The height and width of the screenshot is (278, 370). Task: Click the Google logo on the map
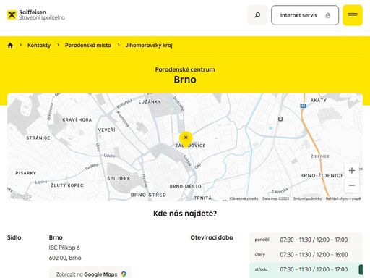pyautogui.click(x=21, y=196)
